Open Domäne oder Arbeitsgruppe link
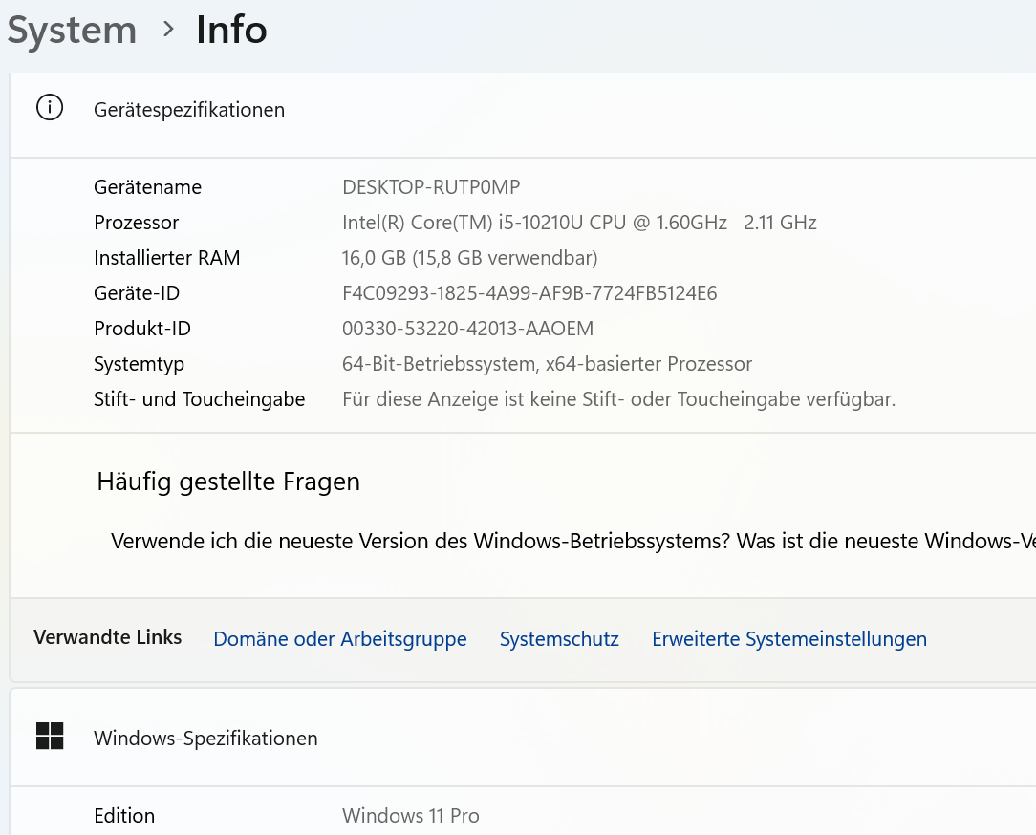1036x835 pixels. 339,639
